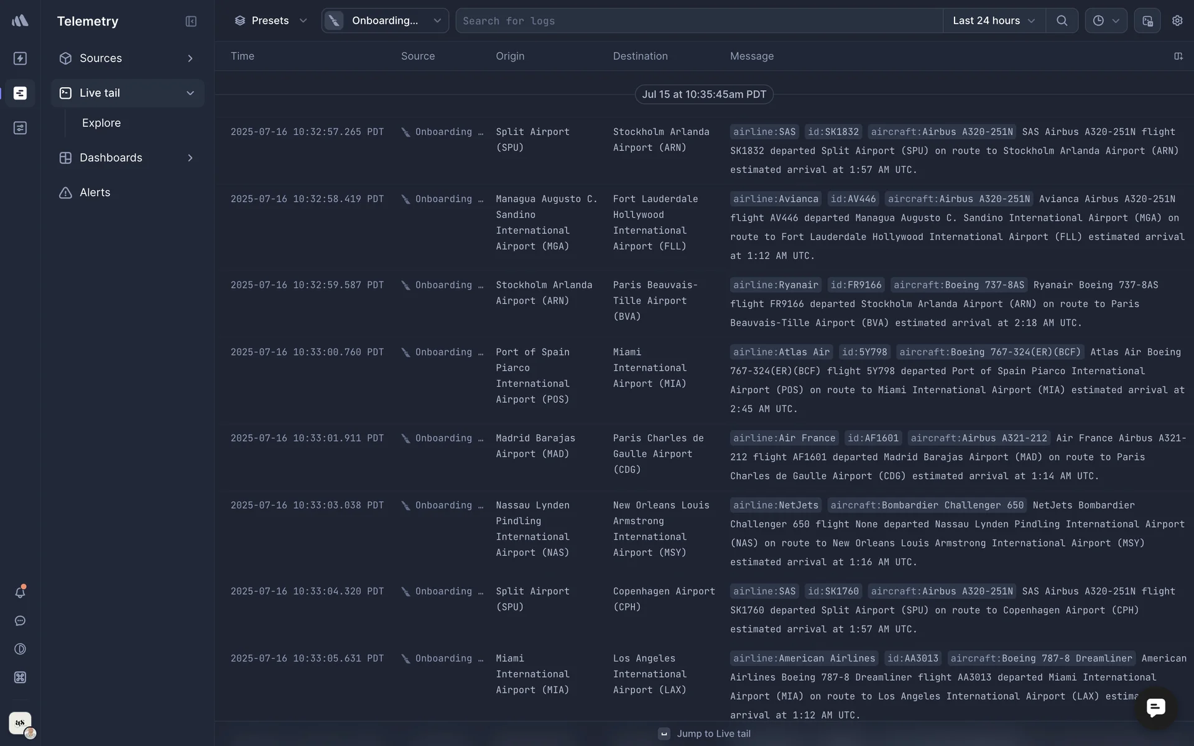Click the feedback message icon in sidebar

(20, 621)
